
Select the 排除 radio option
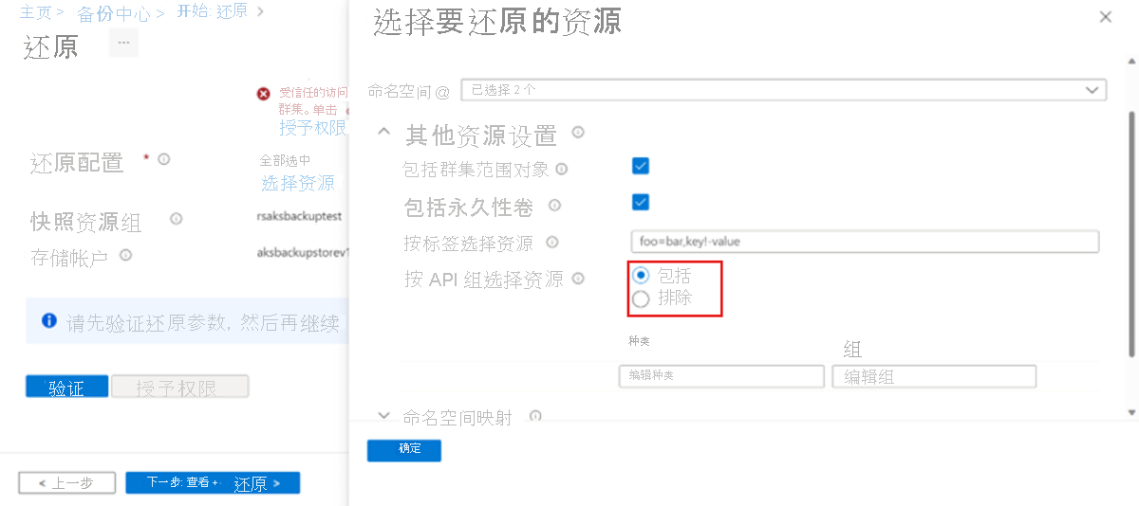coord(641,298)
